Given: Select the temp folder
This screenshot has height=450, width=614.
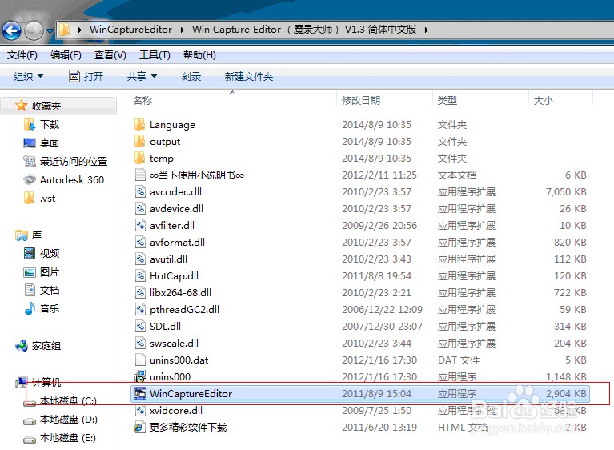Looking at the screenshot, I should pyautogui.click(x=154, y=159).
